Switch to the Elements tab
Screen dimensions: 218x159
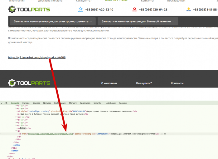pos(15,103)
